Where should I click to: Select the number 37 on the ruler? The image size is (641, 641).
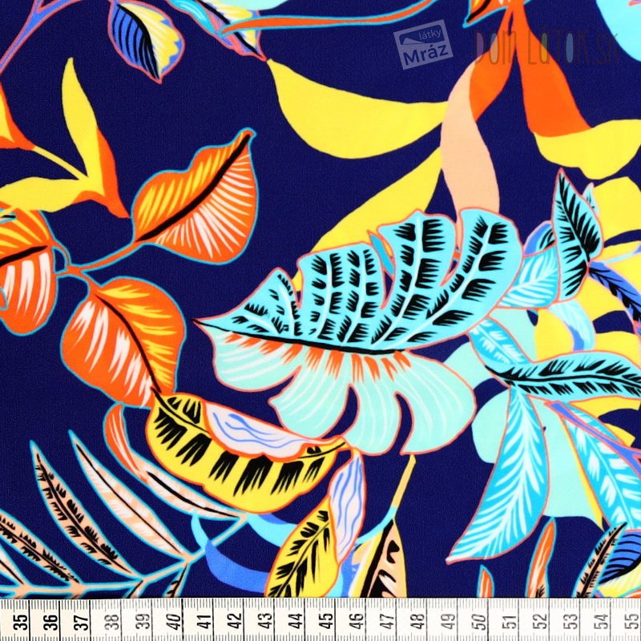[x=83, y=623]
